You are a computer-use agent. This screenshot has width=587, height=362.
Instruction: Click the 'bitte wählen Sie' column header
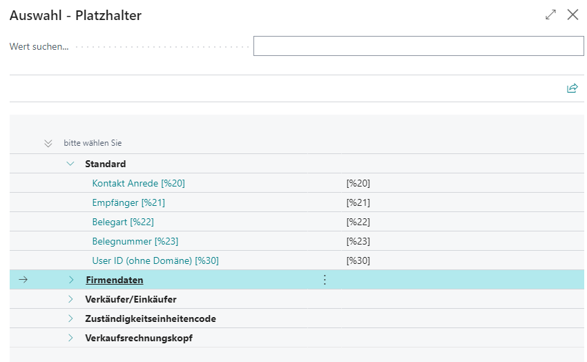[x=93, y=143]
